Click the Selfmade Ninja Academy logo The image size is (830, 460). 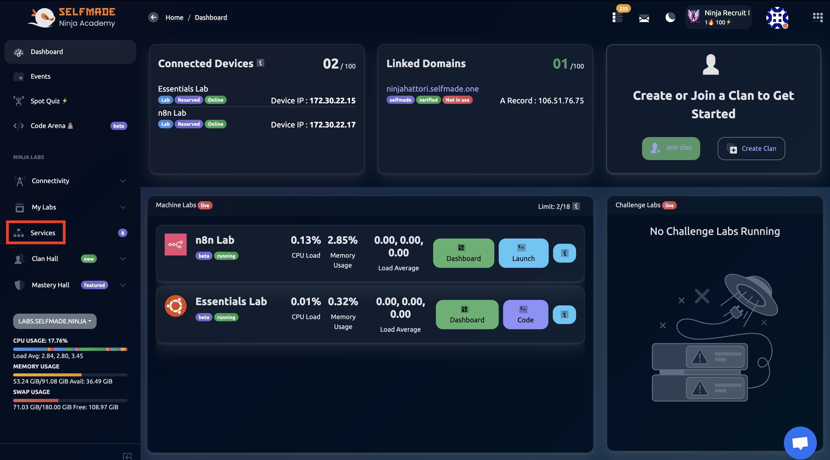pyautogui.click(x=72, y=17)
